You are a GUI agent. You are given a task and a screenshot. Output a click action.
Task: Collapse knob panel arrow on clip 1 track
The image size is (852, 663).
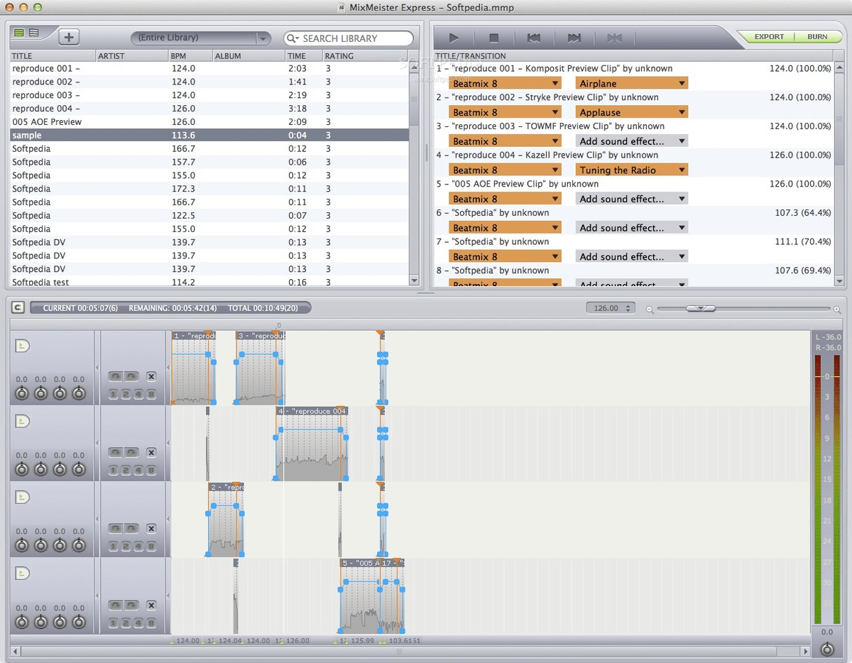tap(97, 367)
